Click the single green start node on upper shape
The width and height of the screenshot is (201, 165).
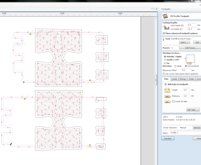coord(24,82)
